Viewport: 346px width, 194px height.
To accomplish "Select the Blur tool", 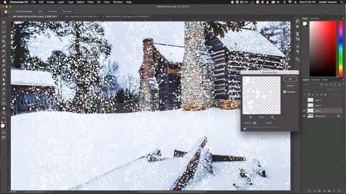I will [4, 79].
